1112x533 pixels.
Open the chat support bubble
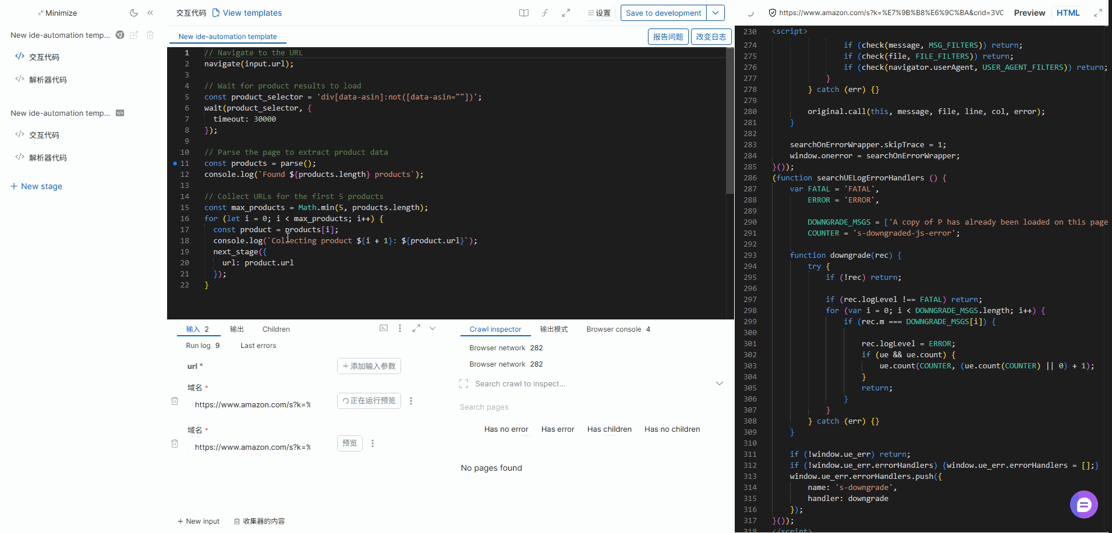(x=1083, y=505)
